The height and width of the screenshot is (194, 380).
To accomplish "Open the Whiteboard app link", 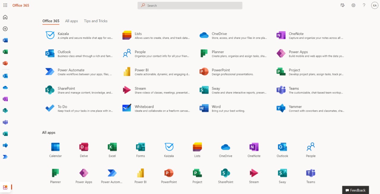I will pos(144,107).
